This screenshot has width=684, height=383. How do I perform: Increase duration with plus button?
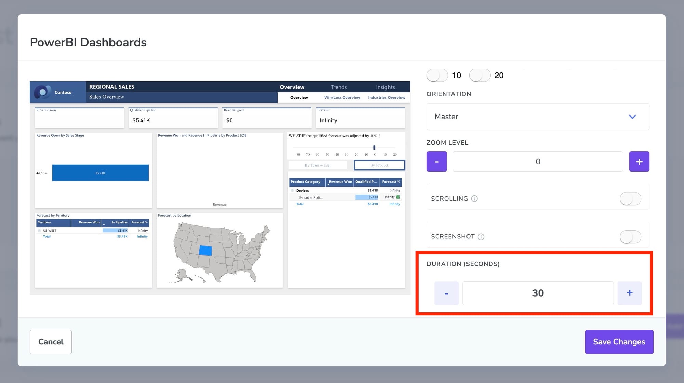(630, 293)
